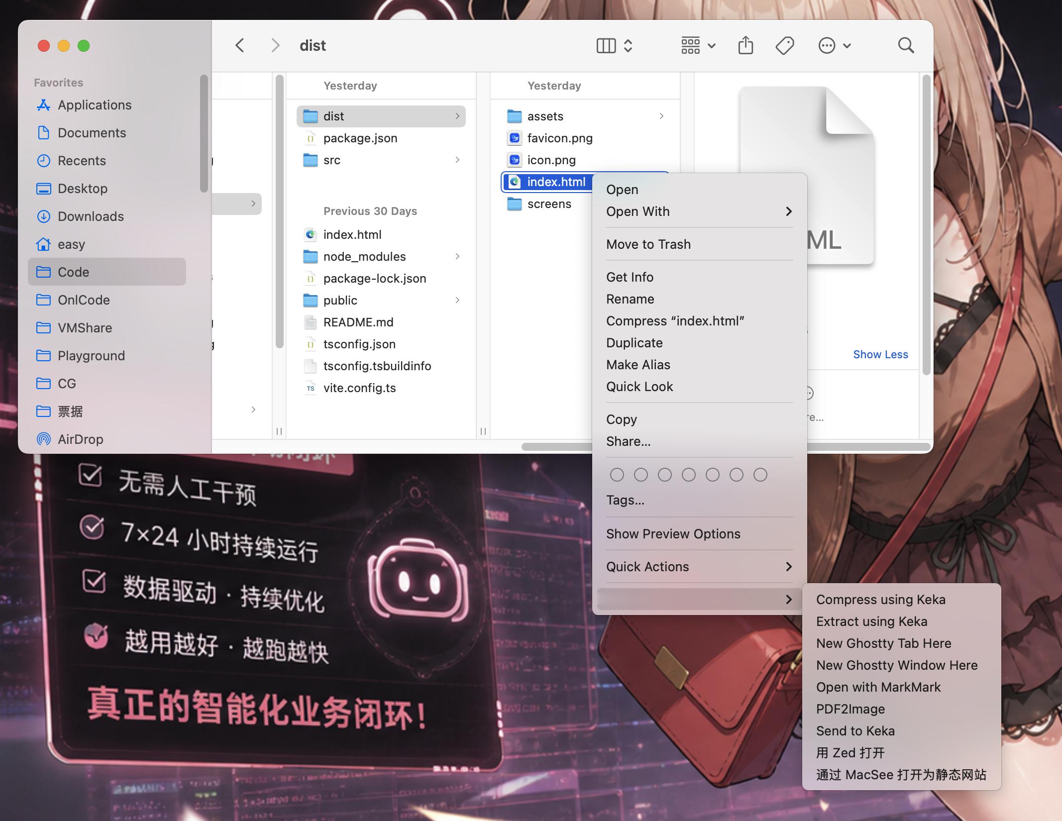Expand the assets folder chevron
Screen dimensions: 1062x821
(x=661, y=116)
